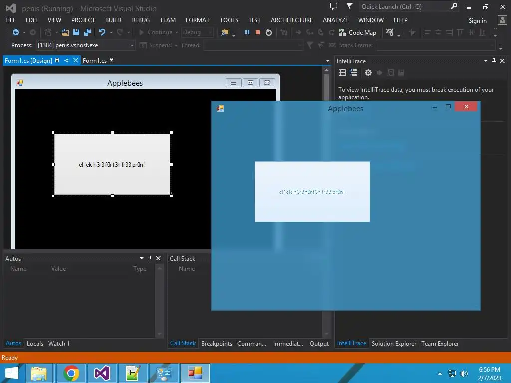Click the Open File folder icon
Screen dimensions: 511x383
[65, 32]
